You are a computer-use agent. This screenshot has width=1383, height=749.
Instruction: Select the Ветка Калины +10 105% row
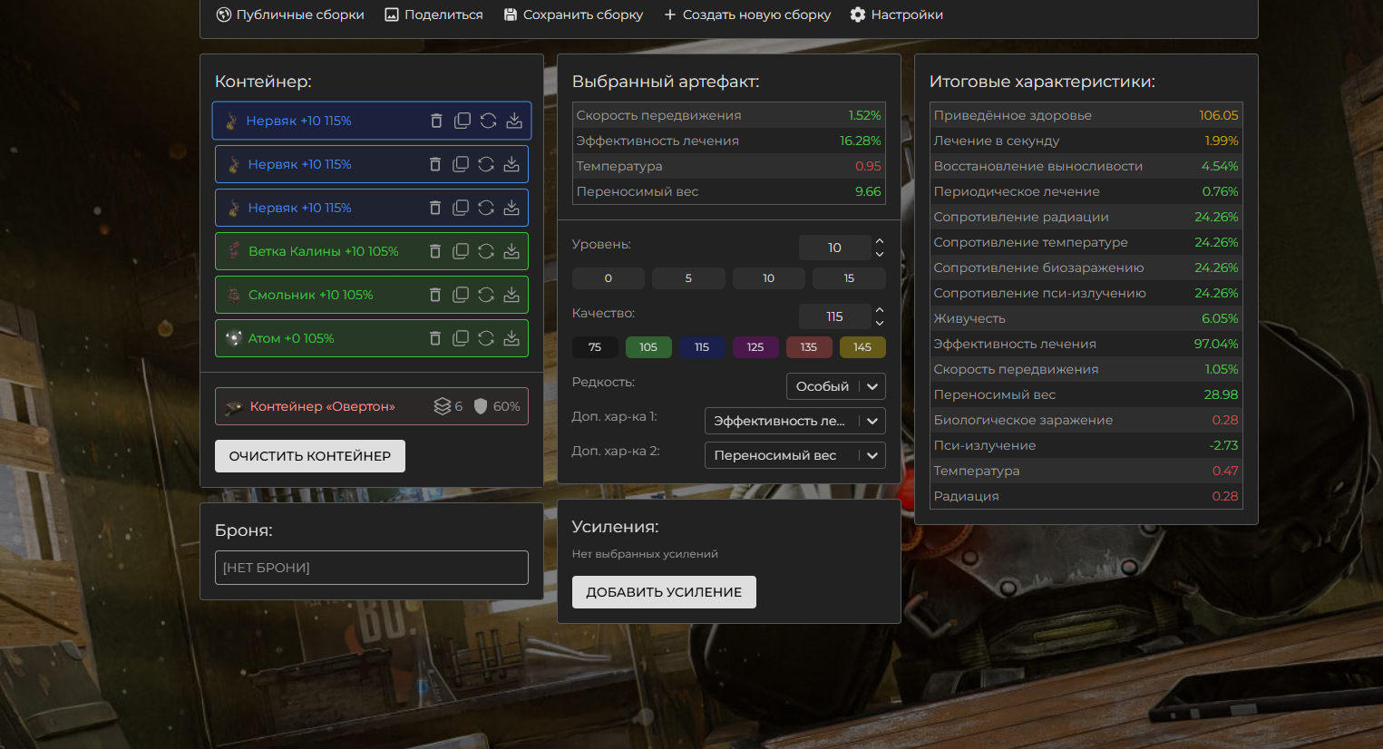(372, 251)
